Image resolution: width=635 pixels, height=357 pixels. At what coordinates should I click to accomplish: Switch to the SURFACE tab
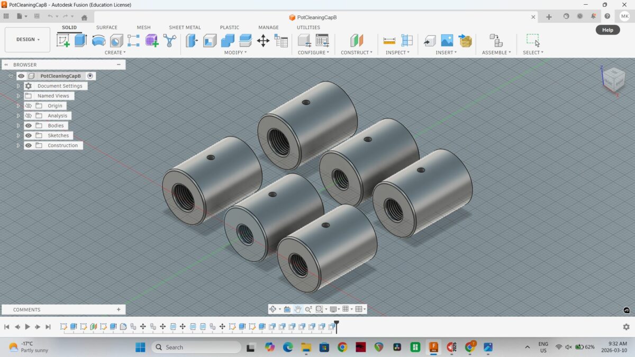[106, 28]
